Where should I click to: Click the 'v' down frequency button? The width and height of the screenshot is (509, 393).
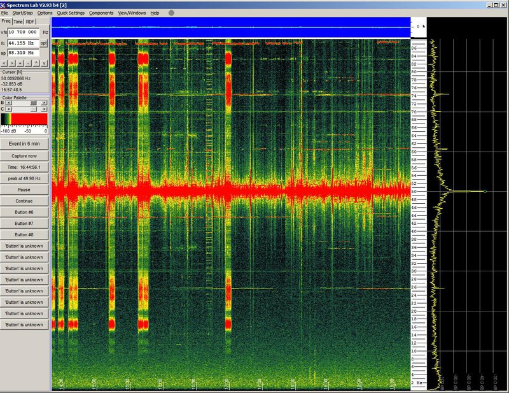click(x=45, y=63)
